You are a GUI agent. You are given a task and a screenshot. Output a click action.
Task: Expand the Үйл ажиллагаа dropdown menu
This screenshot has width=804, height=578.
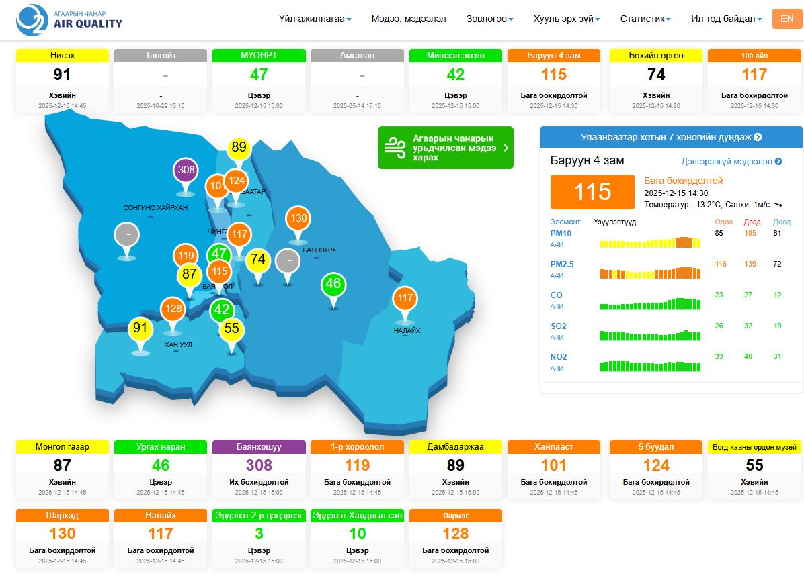click(315, 19)
